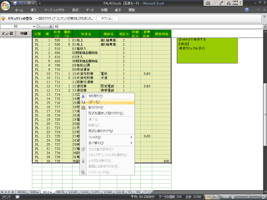The image size is (267, 200).
Task: Open the 数式 ribbon tab
Action: pos(75,10)
